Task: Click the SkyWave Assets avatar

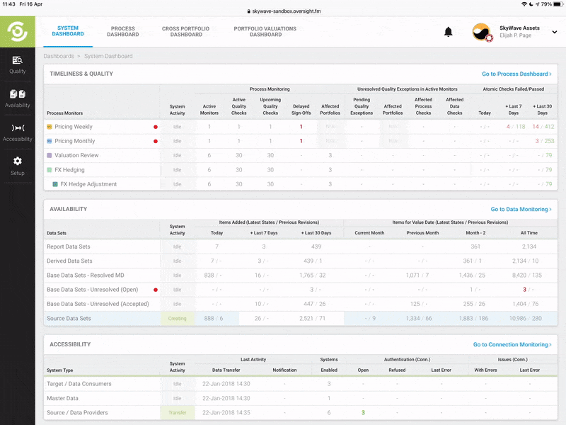Action: pos(482,32)
